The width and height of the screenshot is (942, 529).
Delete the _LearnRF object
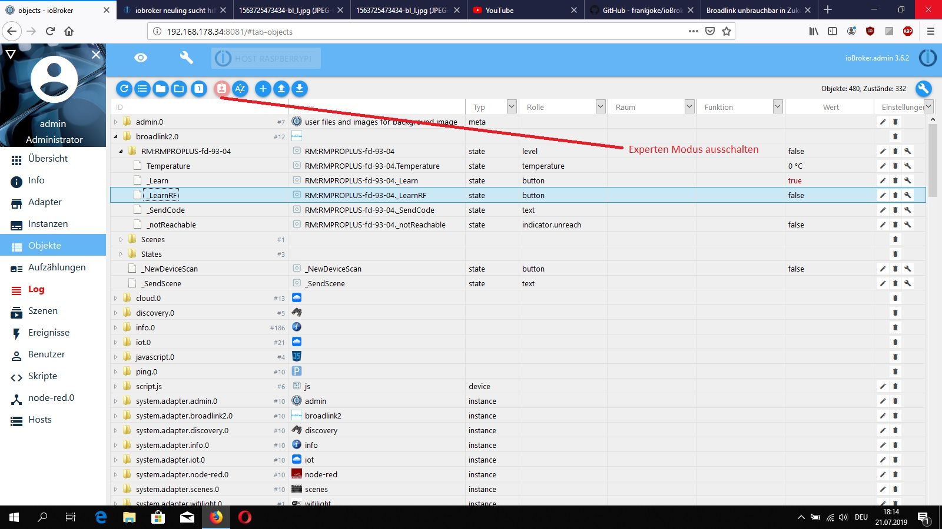[x=895, y=195]
